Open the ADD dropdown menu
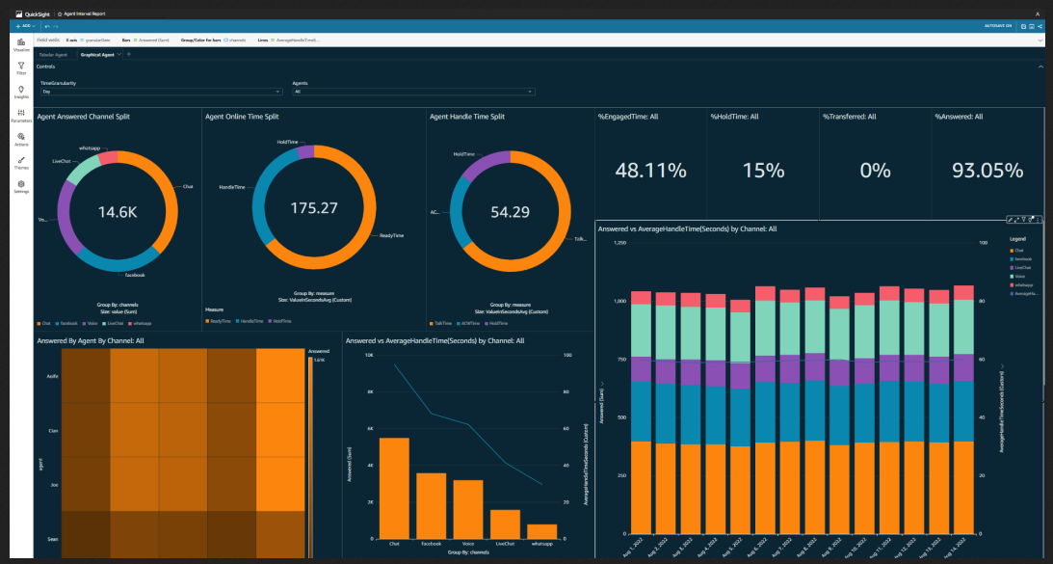The width and height of the screenshot is (1053, 564). click(x=25, y=26)
